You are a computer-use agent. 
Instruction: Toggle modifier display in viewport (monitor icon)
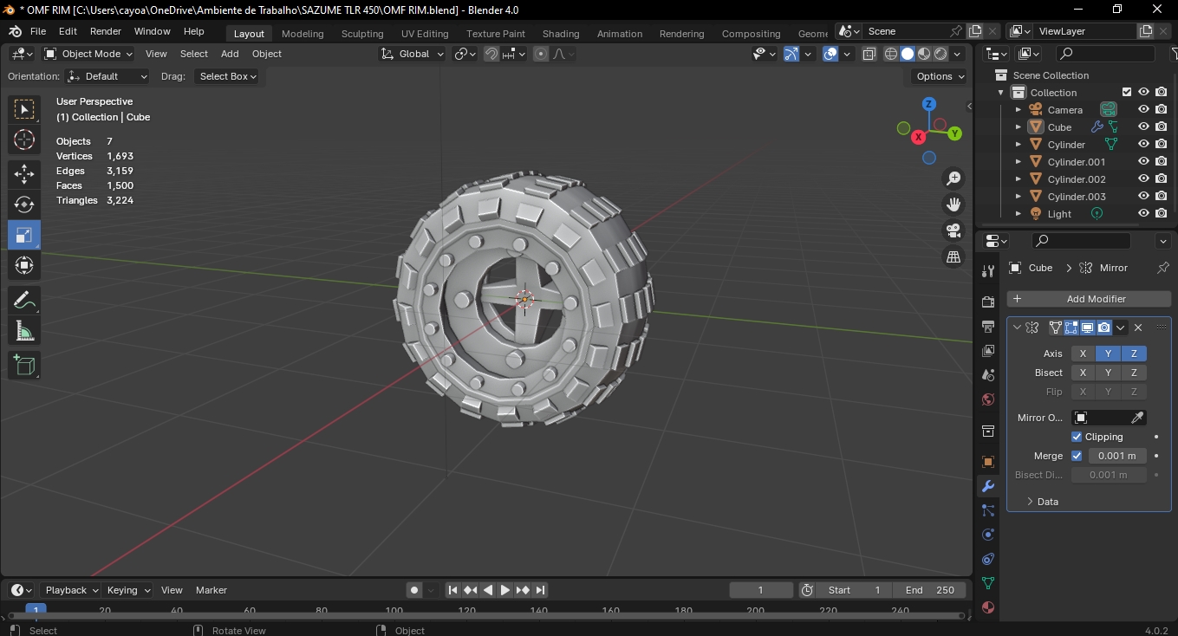click(x=1087, y=328)
